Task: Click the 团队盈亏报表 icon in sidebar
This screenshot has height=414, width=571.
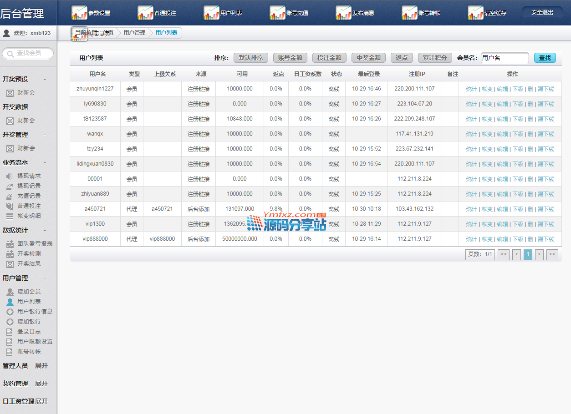Action: coord(10,244)
